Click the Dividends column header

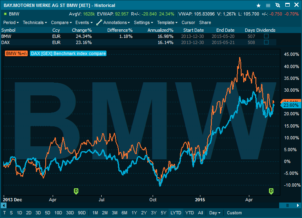tap(266, 30)
